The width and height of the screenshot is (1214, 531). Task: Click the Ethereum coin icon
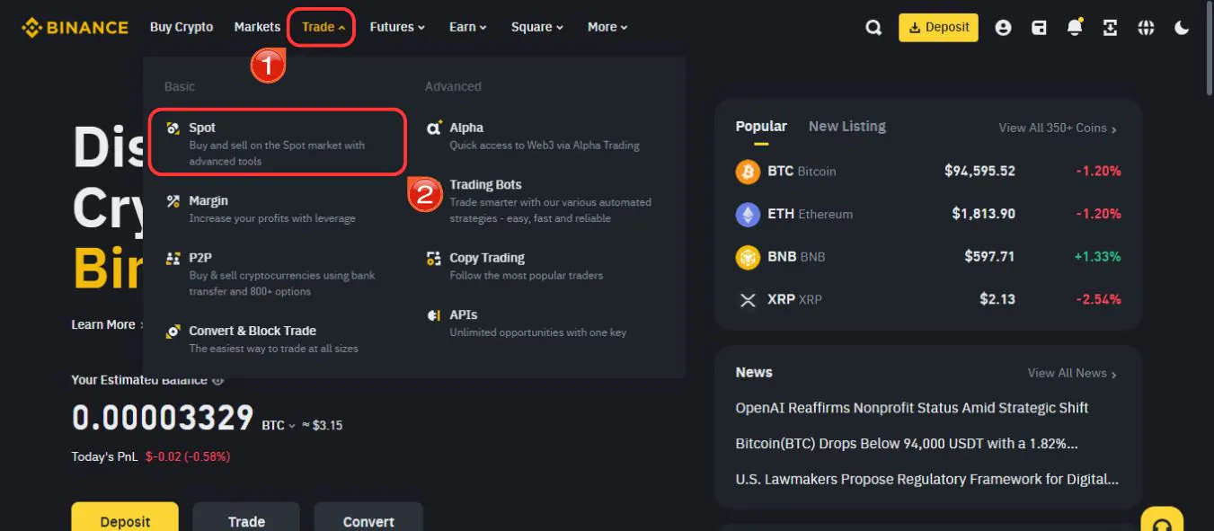pos(748,214)
